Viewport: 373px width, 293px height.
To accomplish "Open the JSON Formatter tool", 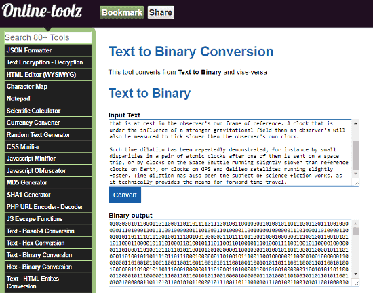I will tap(48, 50).
